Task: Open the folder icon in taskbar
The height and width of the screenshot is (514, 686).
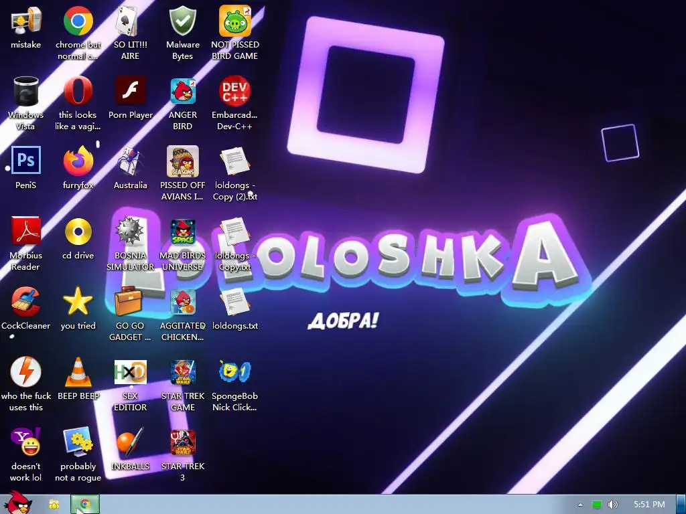Action: [x=54, y=505]
